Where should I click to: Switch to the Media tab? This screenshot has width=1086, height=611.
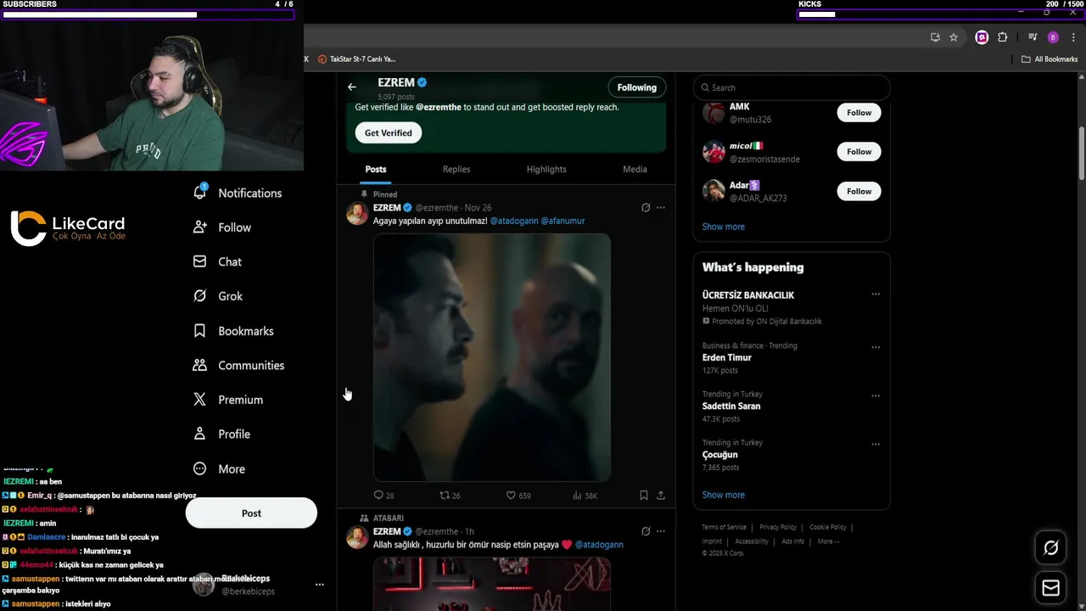635,169
